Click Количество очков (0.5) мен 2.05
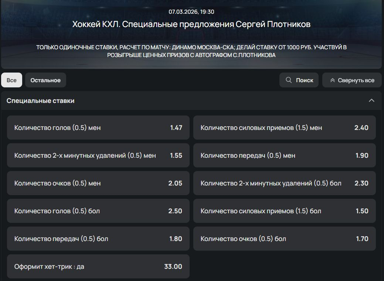This screenshot has width=384, height=281. pyautogui.click(x=98, y=183)
